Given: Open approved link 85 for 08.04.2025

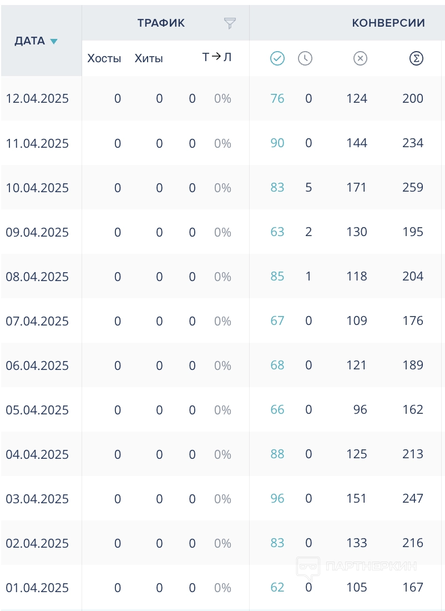Looking at the screenshot, I should pyautogui.click(x=277, y=277).
